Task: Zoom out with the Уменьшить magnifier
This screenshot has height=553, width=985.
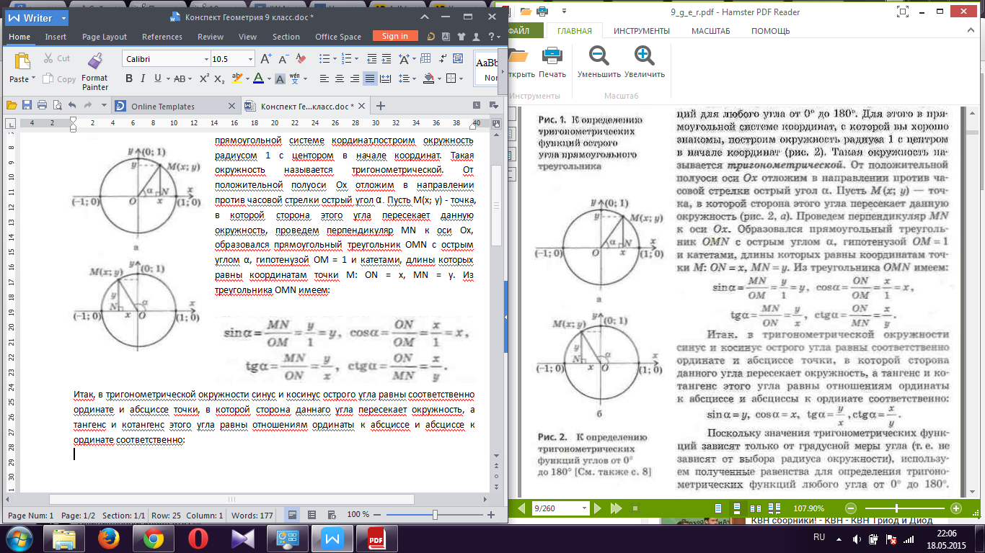Action: pyautogui.click(x=598, y=62)
